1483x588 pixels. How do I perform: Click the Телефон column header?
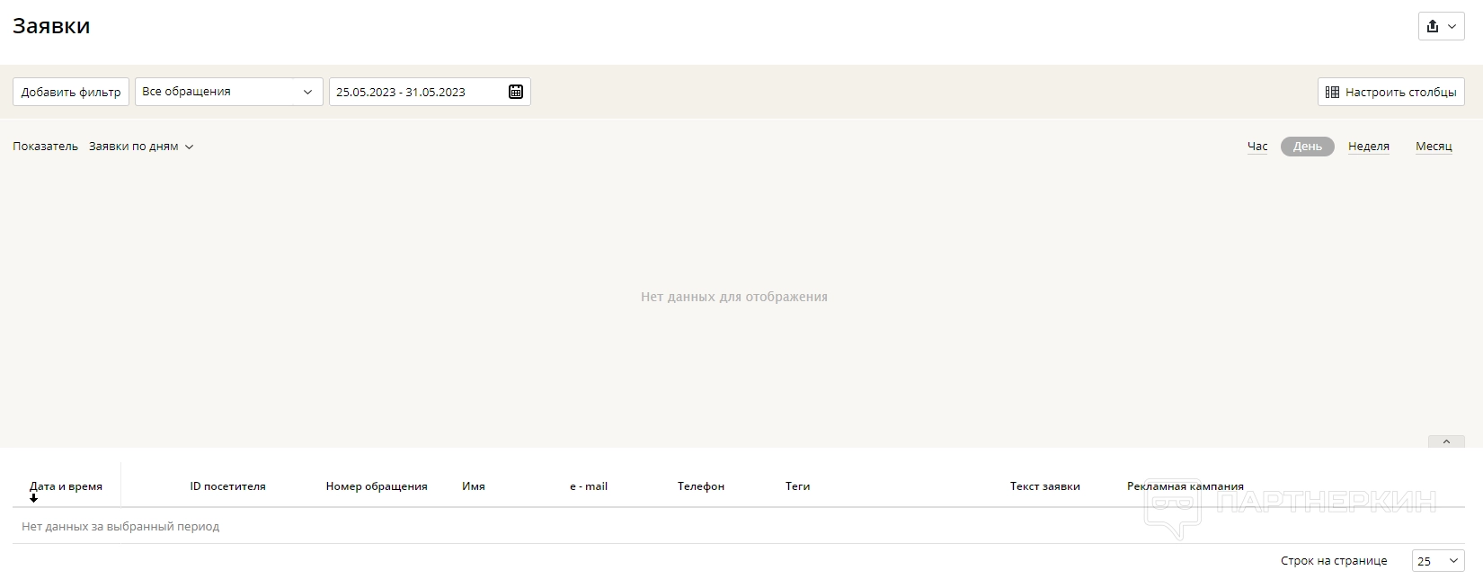pyautogui.click(x=701, y=486)
